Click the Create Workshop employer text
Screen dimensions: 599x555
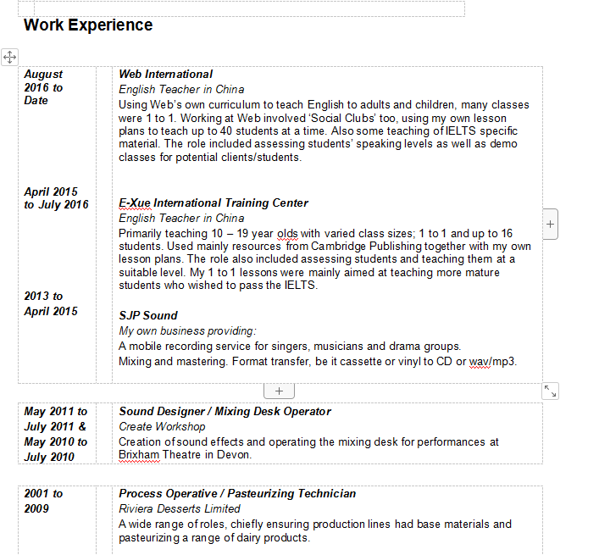(162, 427)
